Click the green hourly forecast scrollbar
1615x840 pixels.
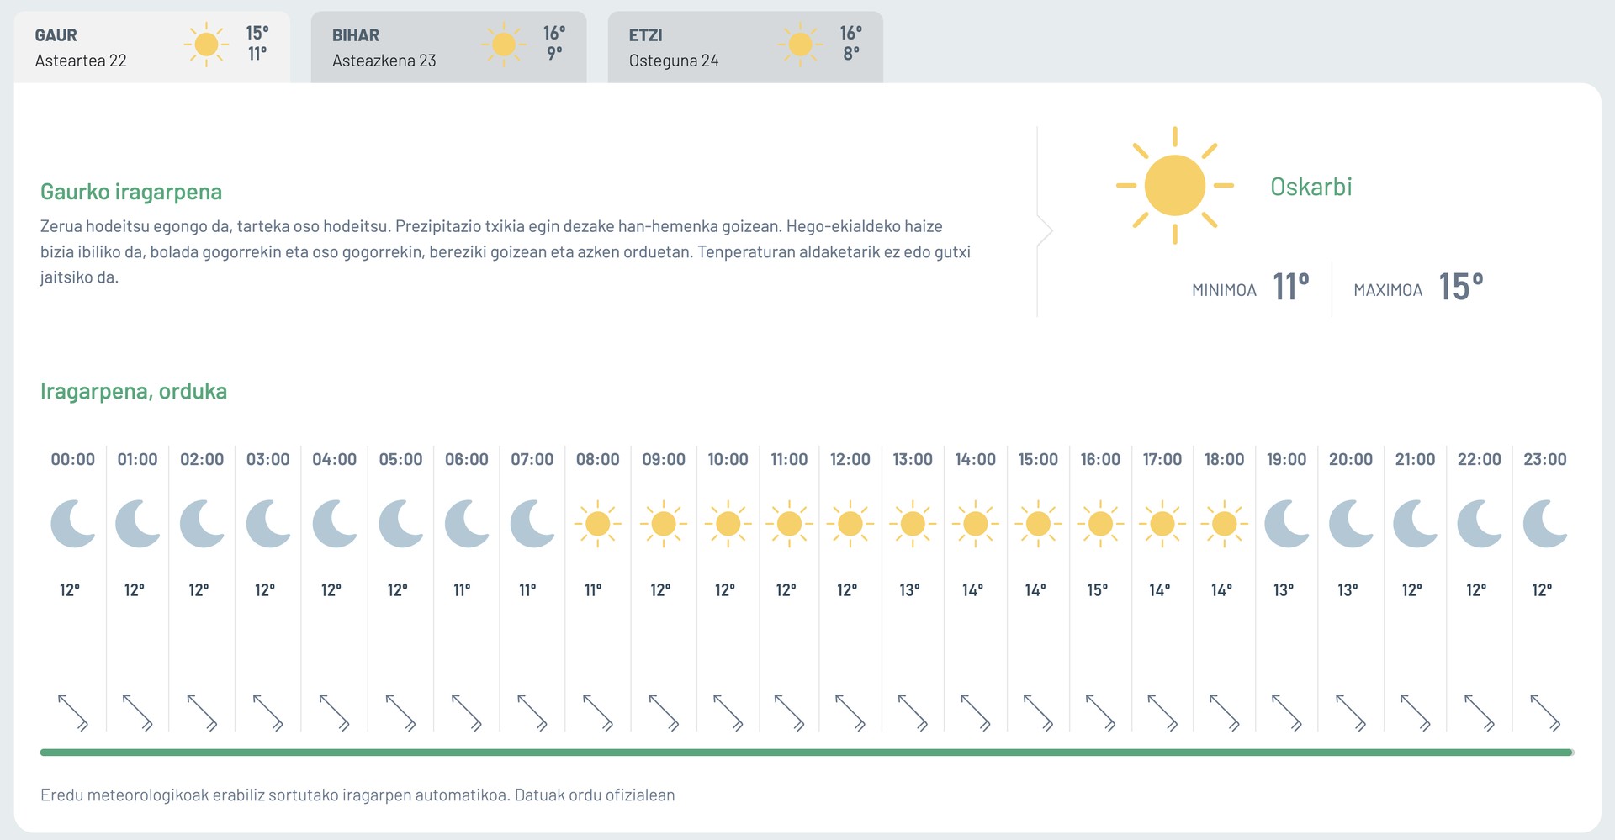point(807,753)
